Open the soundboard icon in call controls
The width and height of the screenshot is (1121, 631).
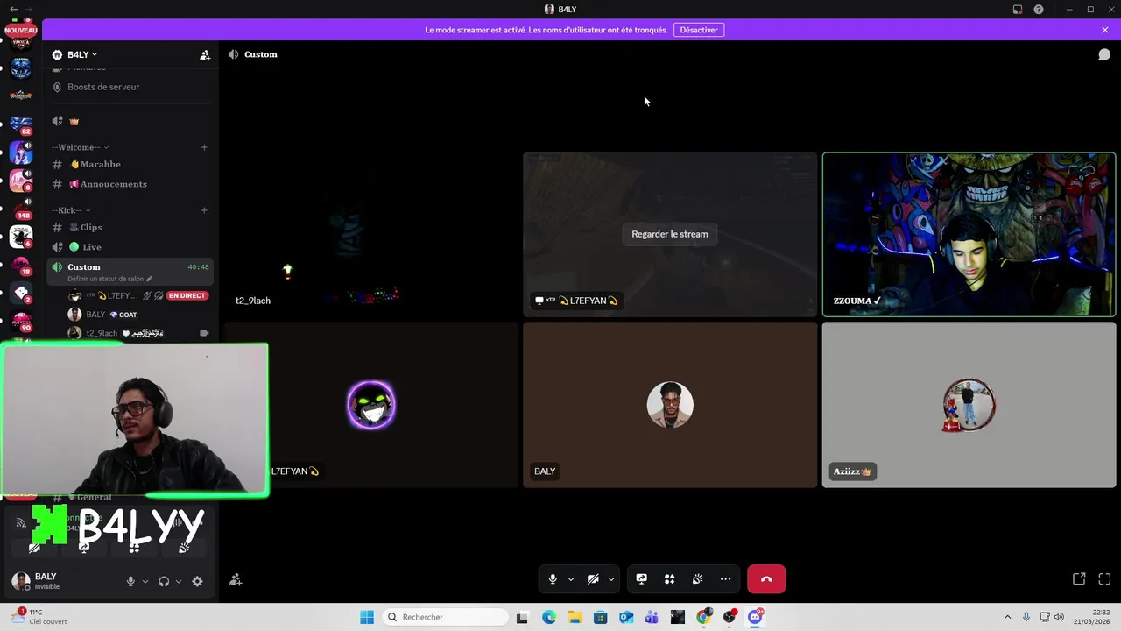[697, 578]
